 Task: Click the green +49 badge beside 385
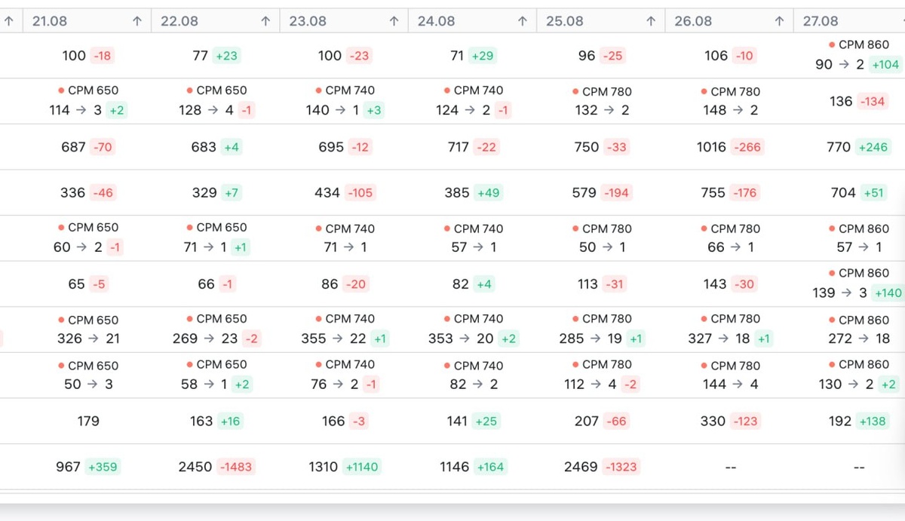[x=489, y=193]
